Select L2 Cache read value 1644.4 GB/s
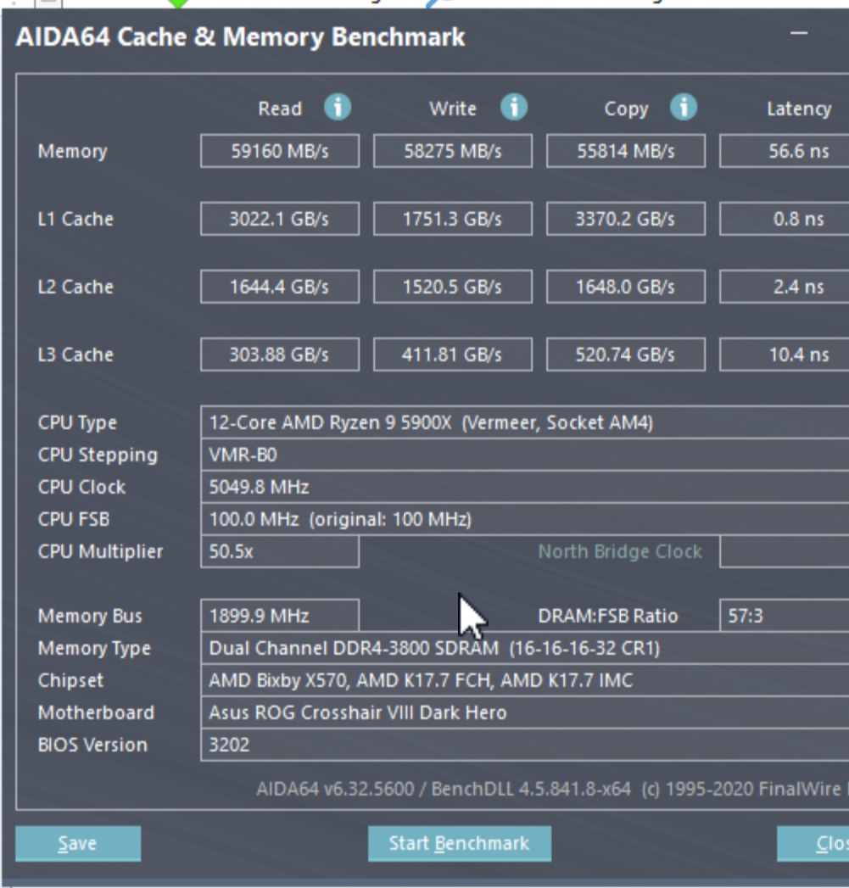This screenshot has height=888, width=849. point(280,287)
